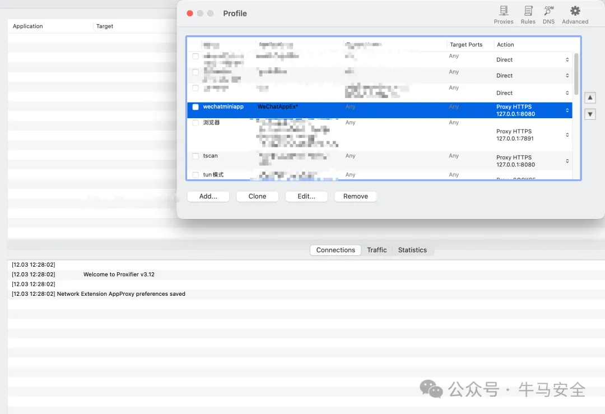Open the Proxies settings icon

click(503, 14)
